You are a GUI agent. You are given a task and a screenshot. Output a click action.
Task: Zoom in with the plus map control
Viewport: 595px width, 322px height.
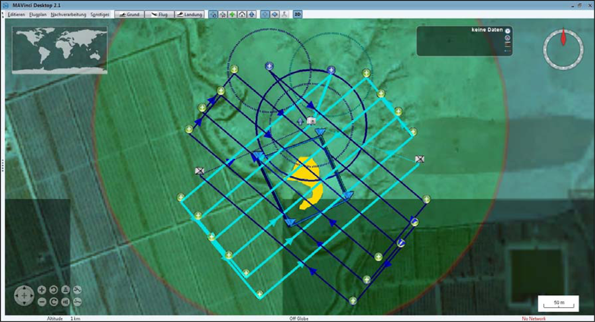pos(42,290)
